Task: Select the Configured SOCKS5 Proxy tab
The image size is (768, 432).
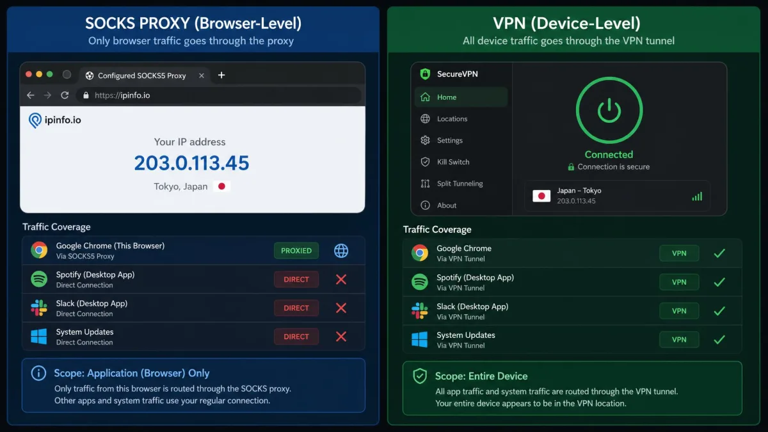Action: (x=145, y=76)
